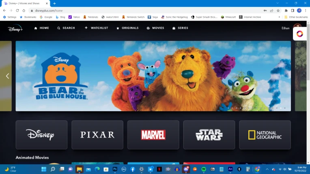
Task: Open File Explorer from taskbar
Action: coord(79,169)
